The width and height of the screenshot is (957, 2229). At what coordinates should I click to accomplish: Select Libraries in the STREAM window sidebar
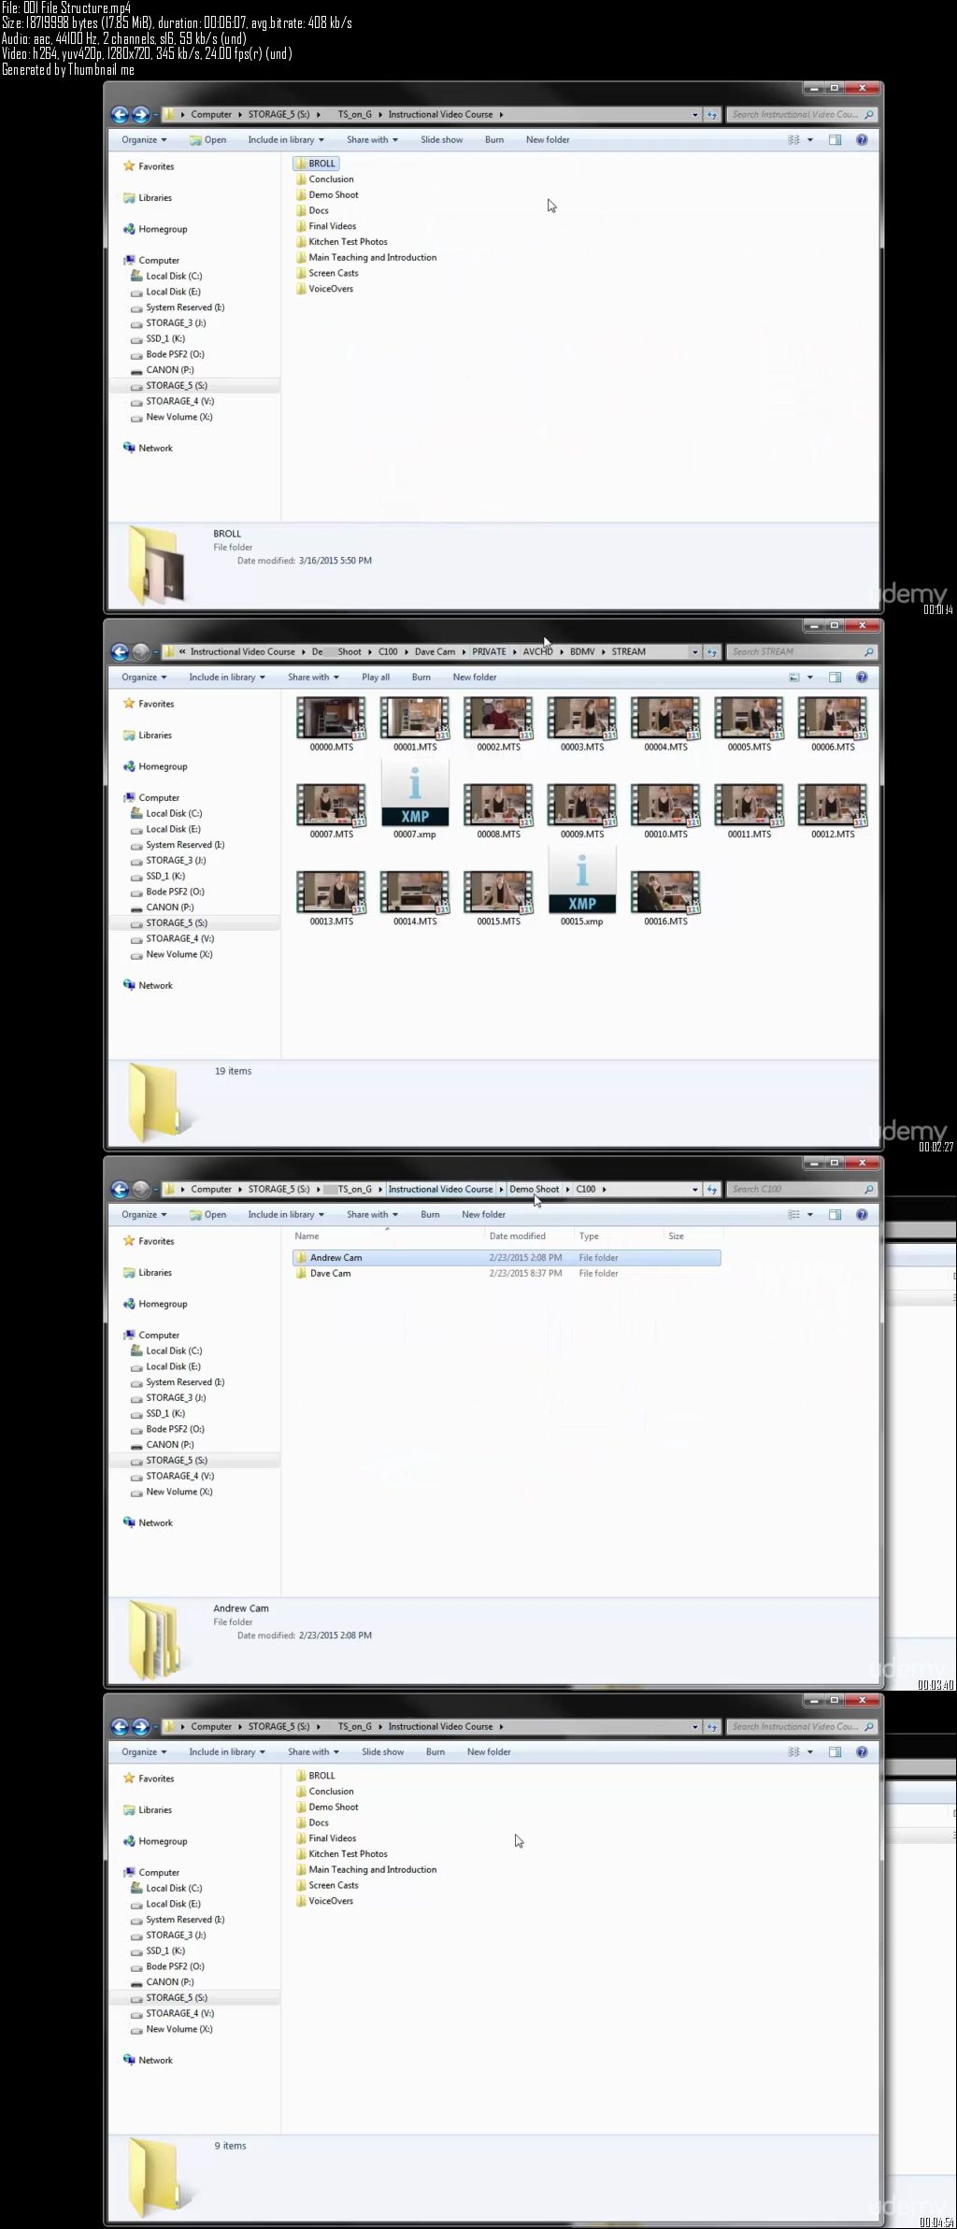point(148,736)
